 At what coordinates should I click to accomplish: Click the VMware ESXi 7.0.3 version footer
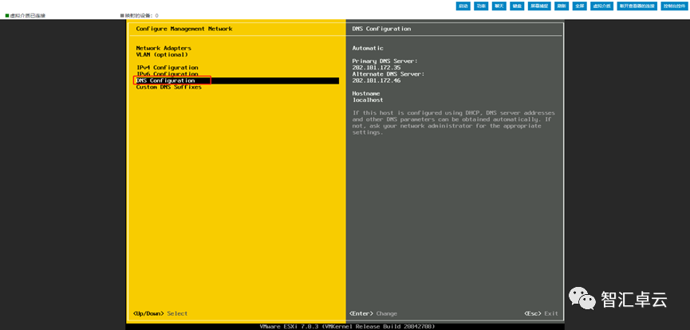click(348, 327)
